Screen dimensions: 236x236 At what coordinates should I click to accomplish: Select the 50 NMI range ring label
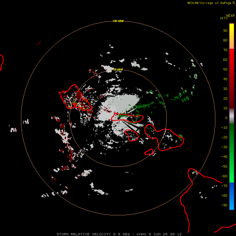(118, 69)
